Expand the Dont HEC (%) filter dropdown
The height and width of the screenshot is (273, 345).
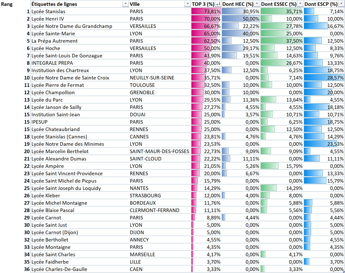[x=257, y=4]
